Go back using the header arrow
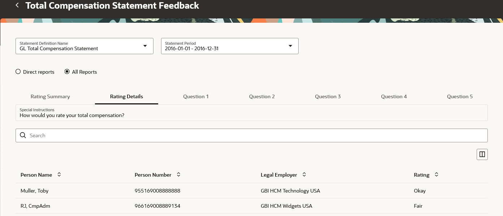This screenshot has height=216, width=503. tap(17, 5)
